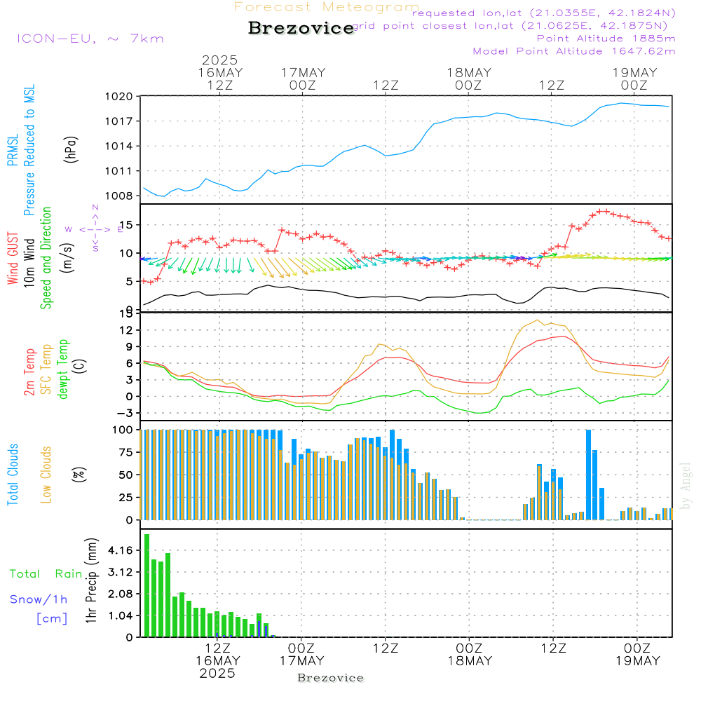Screen dimensions: 701x701
Task: Click the requested lon,lat coordinates text
Action: [x=544, y=13]
